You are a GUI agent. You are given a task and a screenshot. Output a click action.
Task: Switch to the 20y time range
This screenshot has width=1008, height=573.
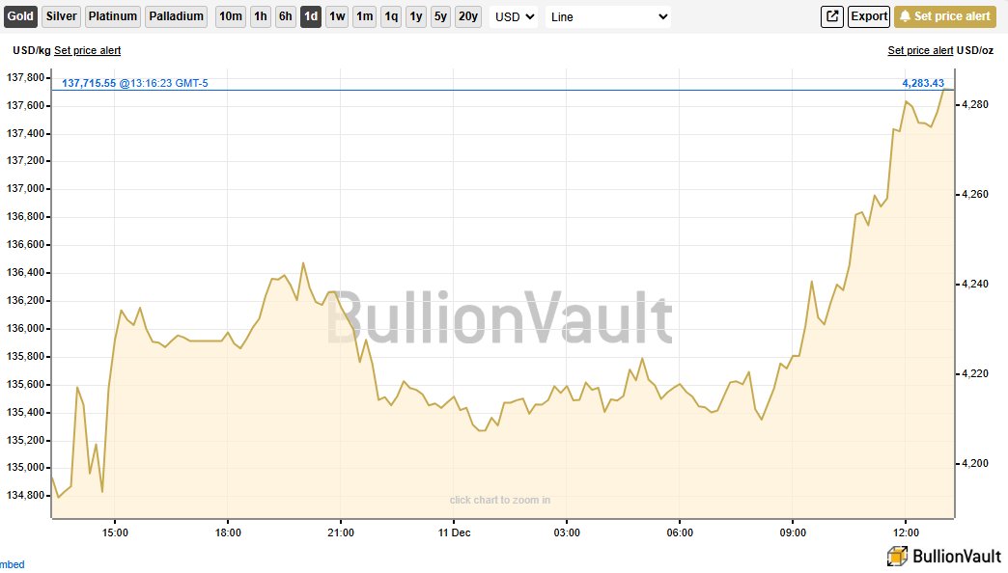pos(468,15)
